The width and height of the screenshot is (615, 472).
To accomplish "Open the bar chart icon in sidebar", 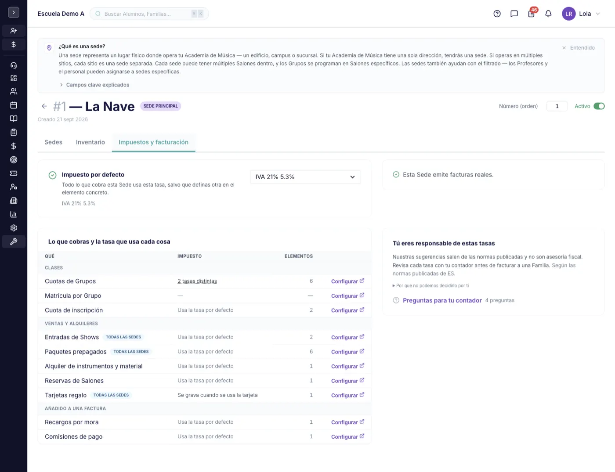I will click(x=14, y=214).
